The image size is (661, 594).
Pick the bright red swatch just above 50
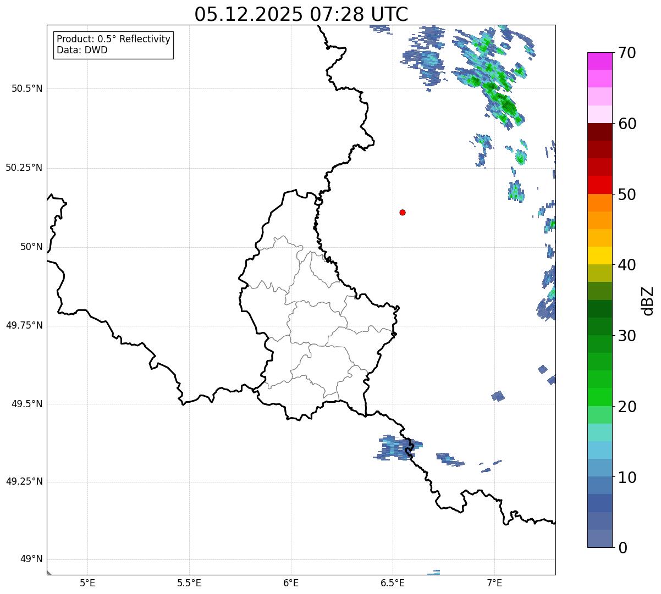pyautogui.click(x=599, y=185)
